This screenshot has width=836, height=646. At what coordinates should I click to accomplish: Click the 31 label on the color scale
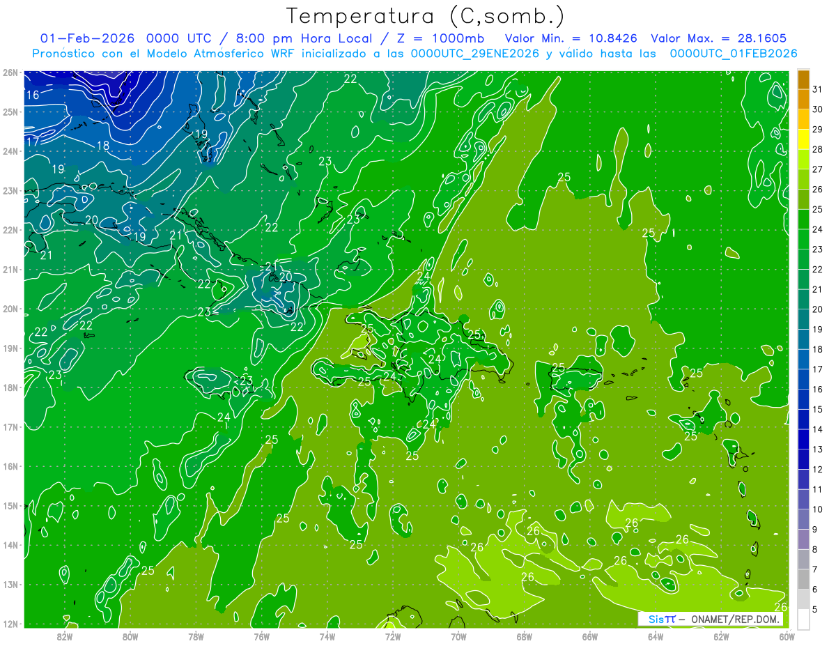pos(817,89)
